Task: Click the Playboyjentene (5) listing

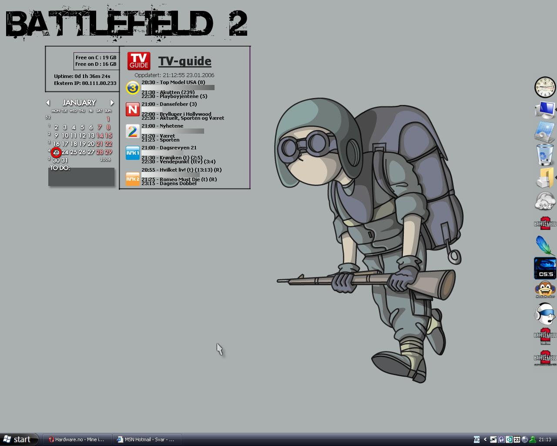Action: pos(174,96)
